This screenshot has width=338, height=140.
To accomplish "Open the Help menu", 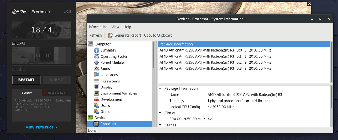I will [x=127, y=27].
